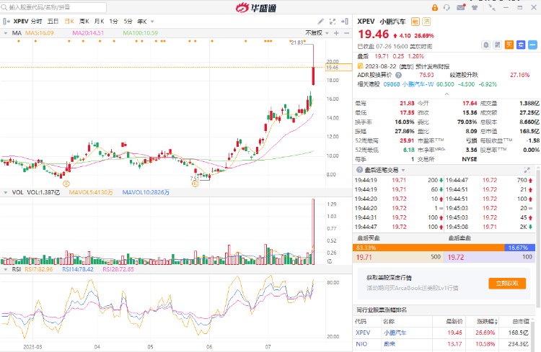The width and height of the screenshot is (541, 352).
Task: Open help icon beside 盘后逐笔交易
Action: coord(359,169)
